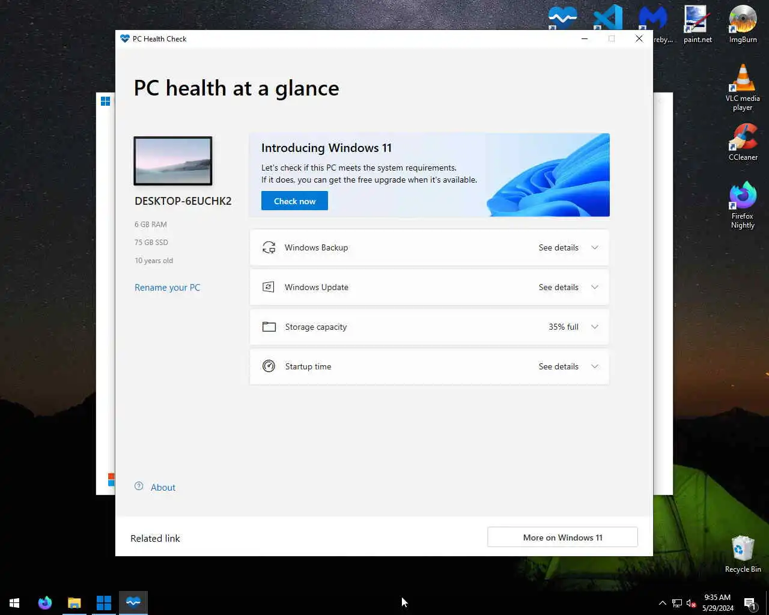Click the 75 GB SSD text
Viewport: 769px width, 615px height.
(151, 243)
